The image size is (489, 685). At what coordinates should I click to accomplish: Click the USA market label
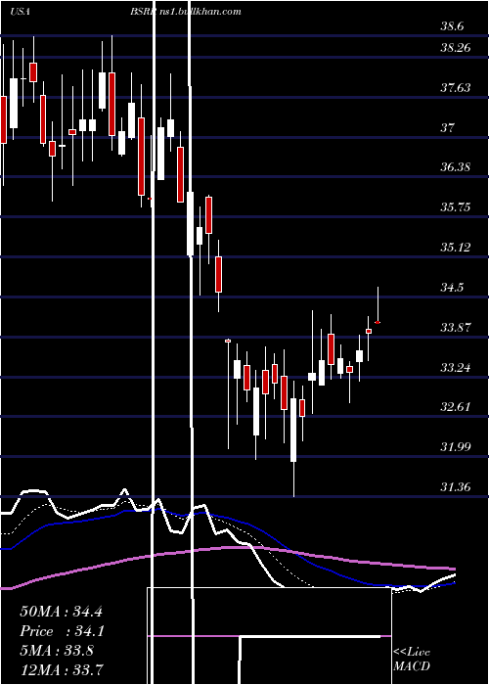pyautogui.click(x=21, y=12)
